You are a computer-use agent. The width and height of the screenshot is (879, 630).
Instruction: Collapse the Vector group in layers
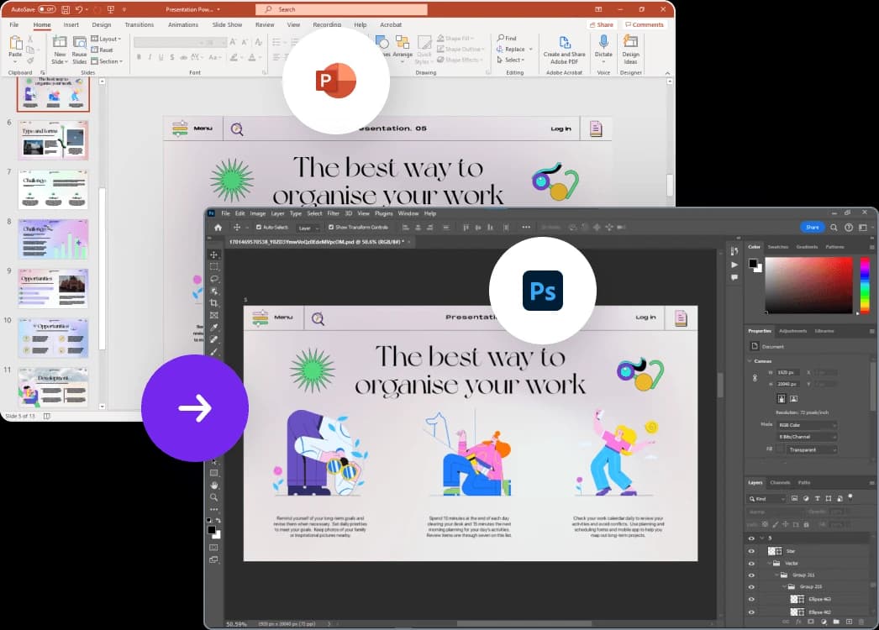point(770,564)
